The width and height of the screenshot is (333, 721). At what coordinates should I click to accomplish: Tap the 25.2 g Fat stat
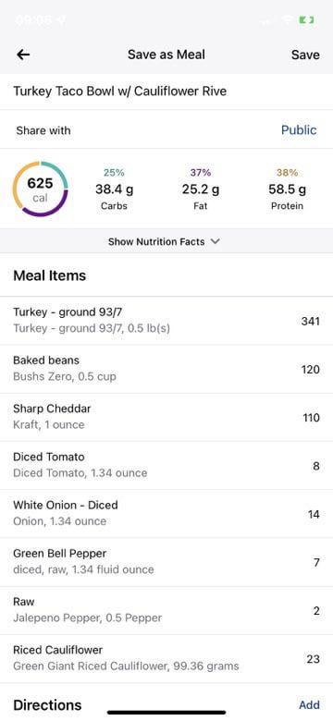[201, 189]
